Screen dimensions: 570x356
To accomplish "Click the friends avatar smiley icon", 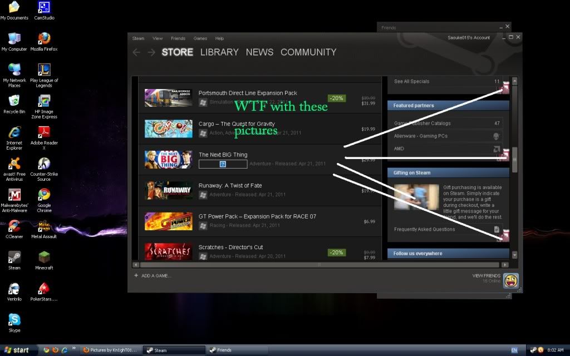I will 511,280.
